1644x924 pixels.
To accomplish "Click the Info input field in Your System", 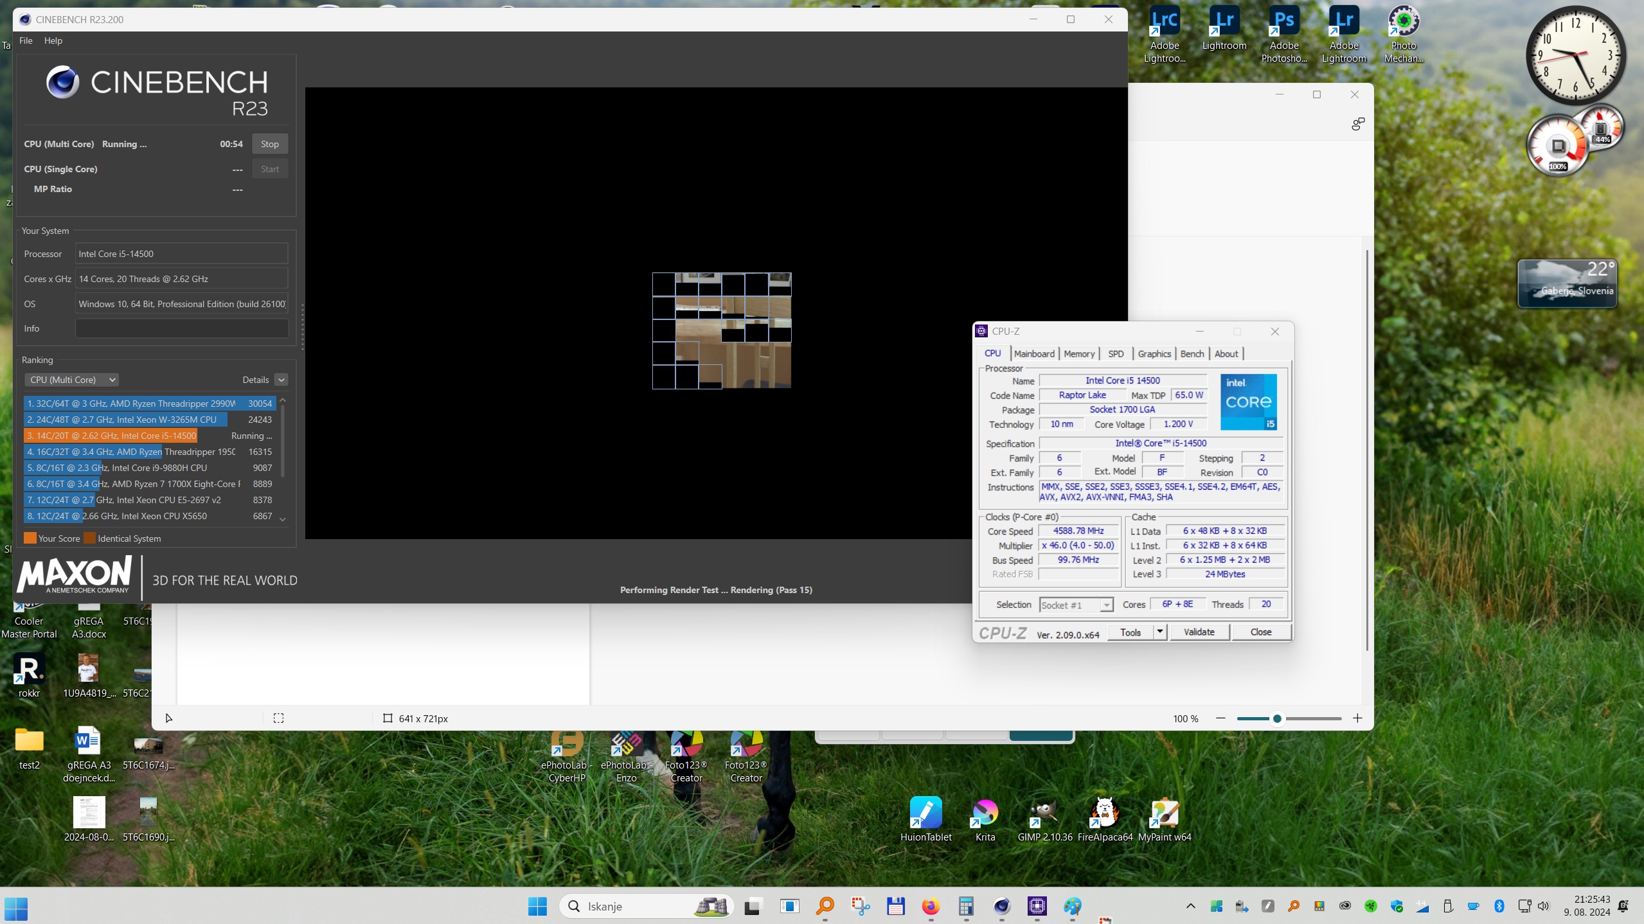I will [x=182, y=328].
